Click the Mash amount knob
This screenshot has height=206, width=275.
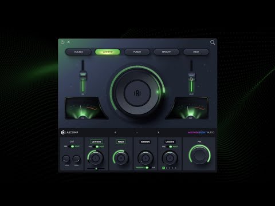pos(121,158)
